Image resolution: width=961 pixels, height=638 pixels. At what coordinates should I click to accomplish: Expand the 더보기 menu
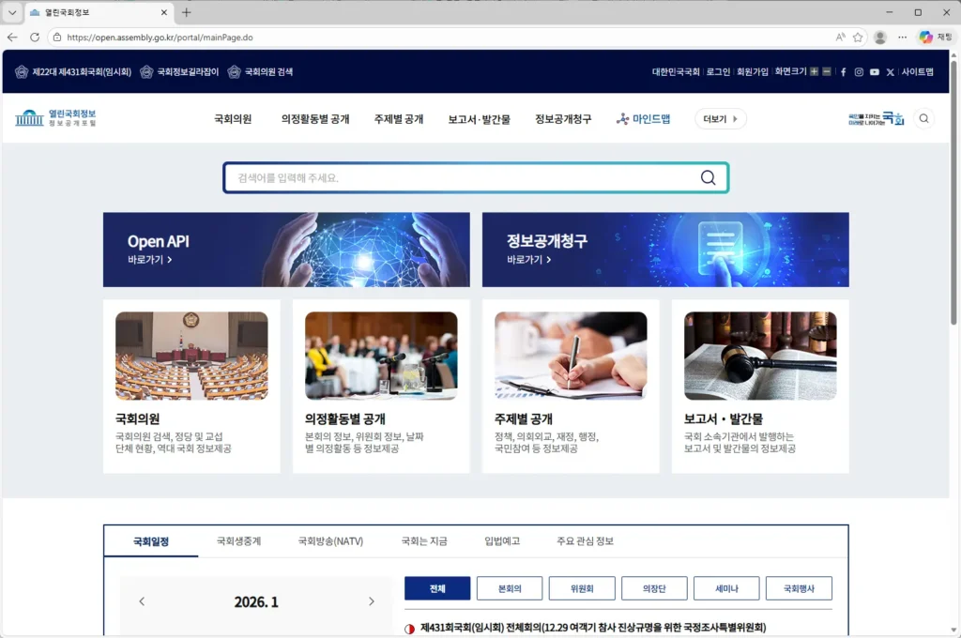[x=719, y=118]
